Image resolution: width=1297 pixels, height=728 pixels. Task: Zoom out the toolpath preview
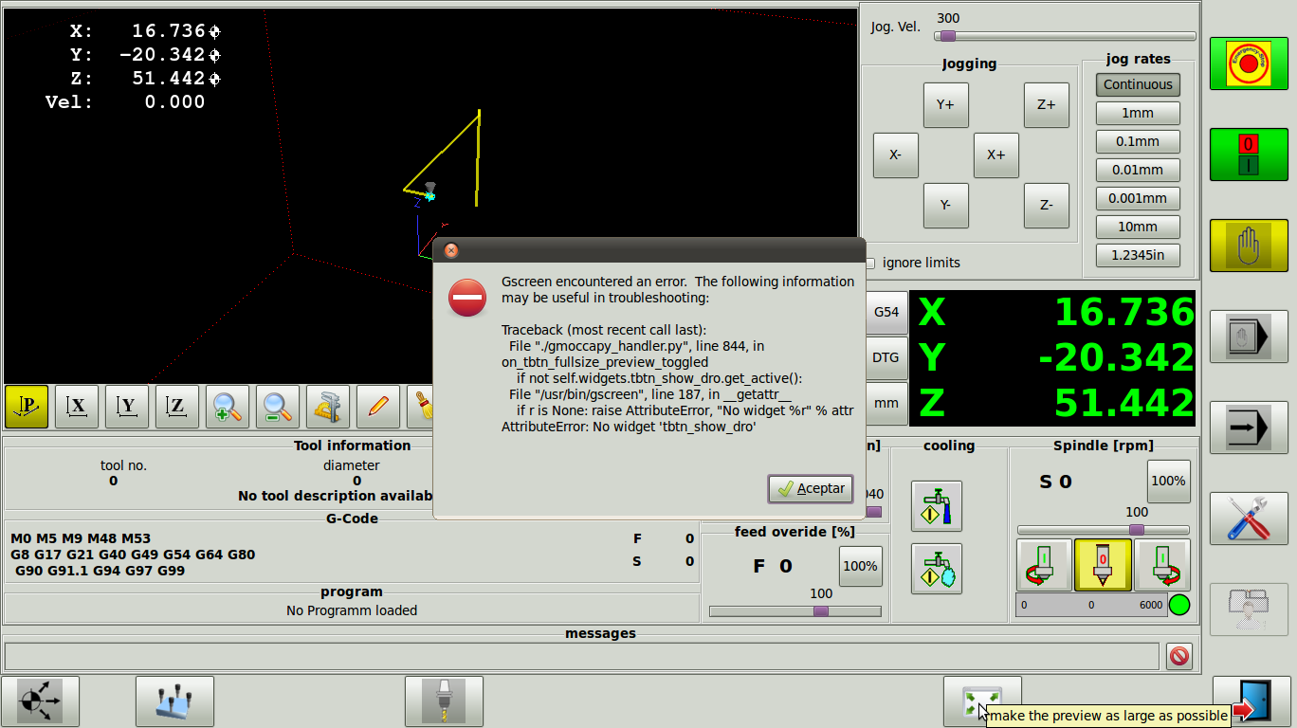277,407
